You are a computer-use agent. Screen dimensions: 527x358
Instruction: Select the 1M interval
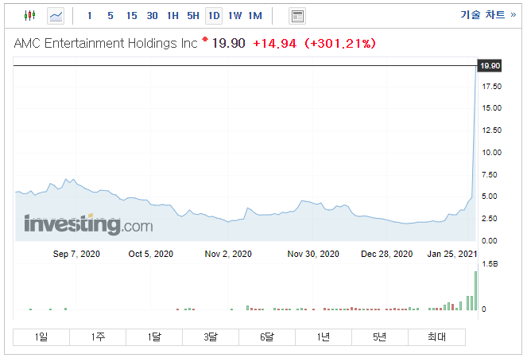point(255,16)
